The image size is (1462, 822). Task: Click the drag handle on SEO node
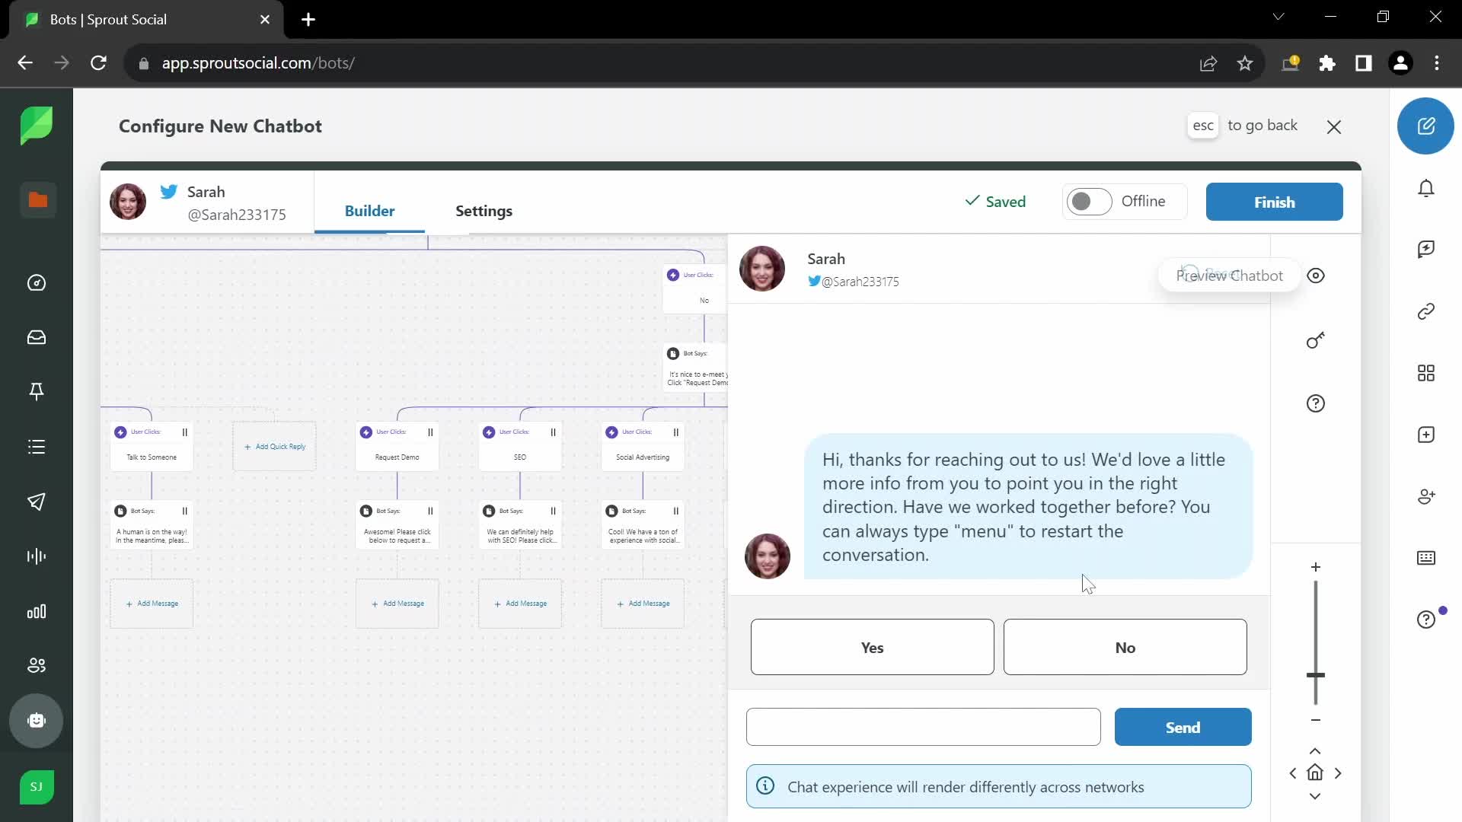[x=553, y=432]
